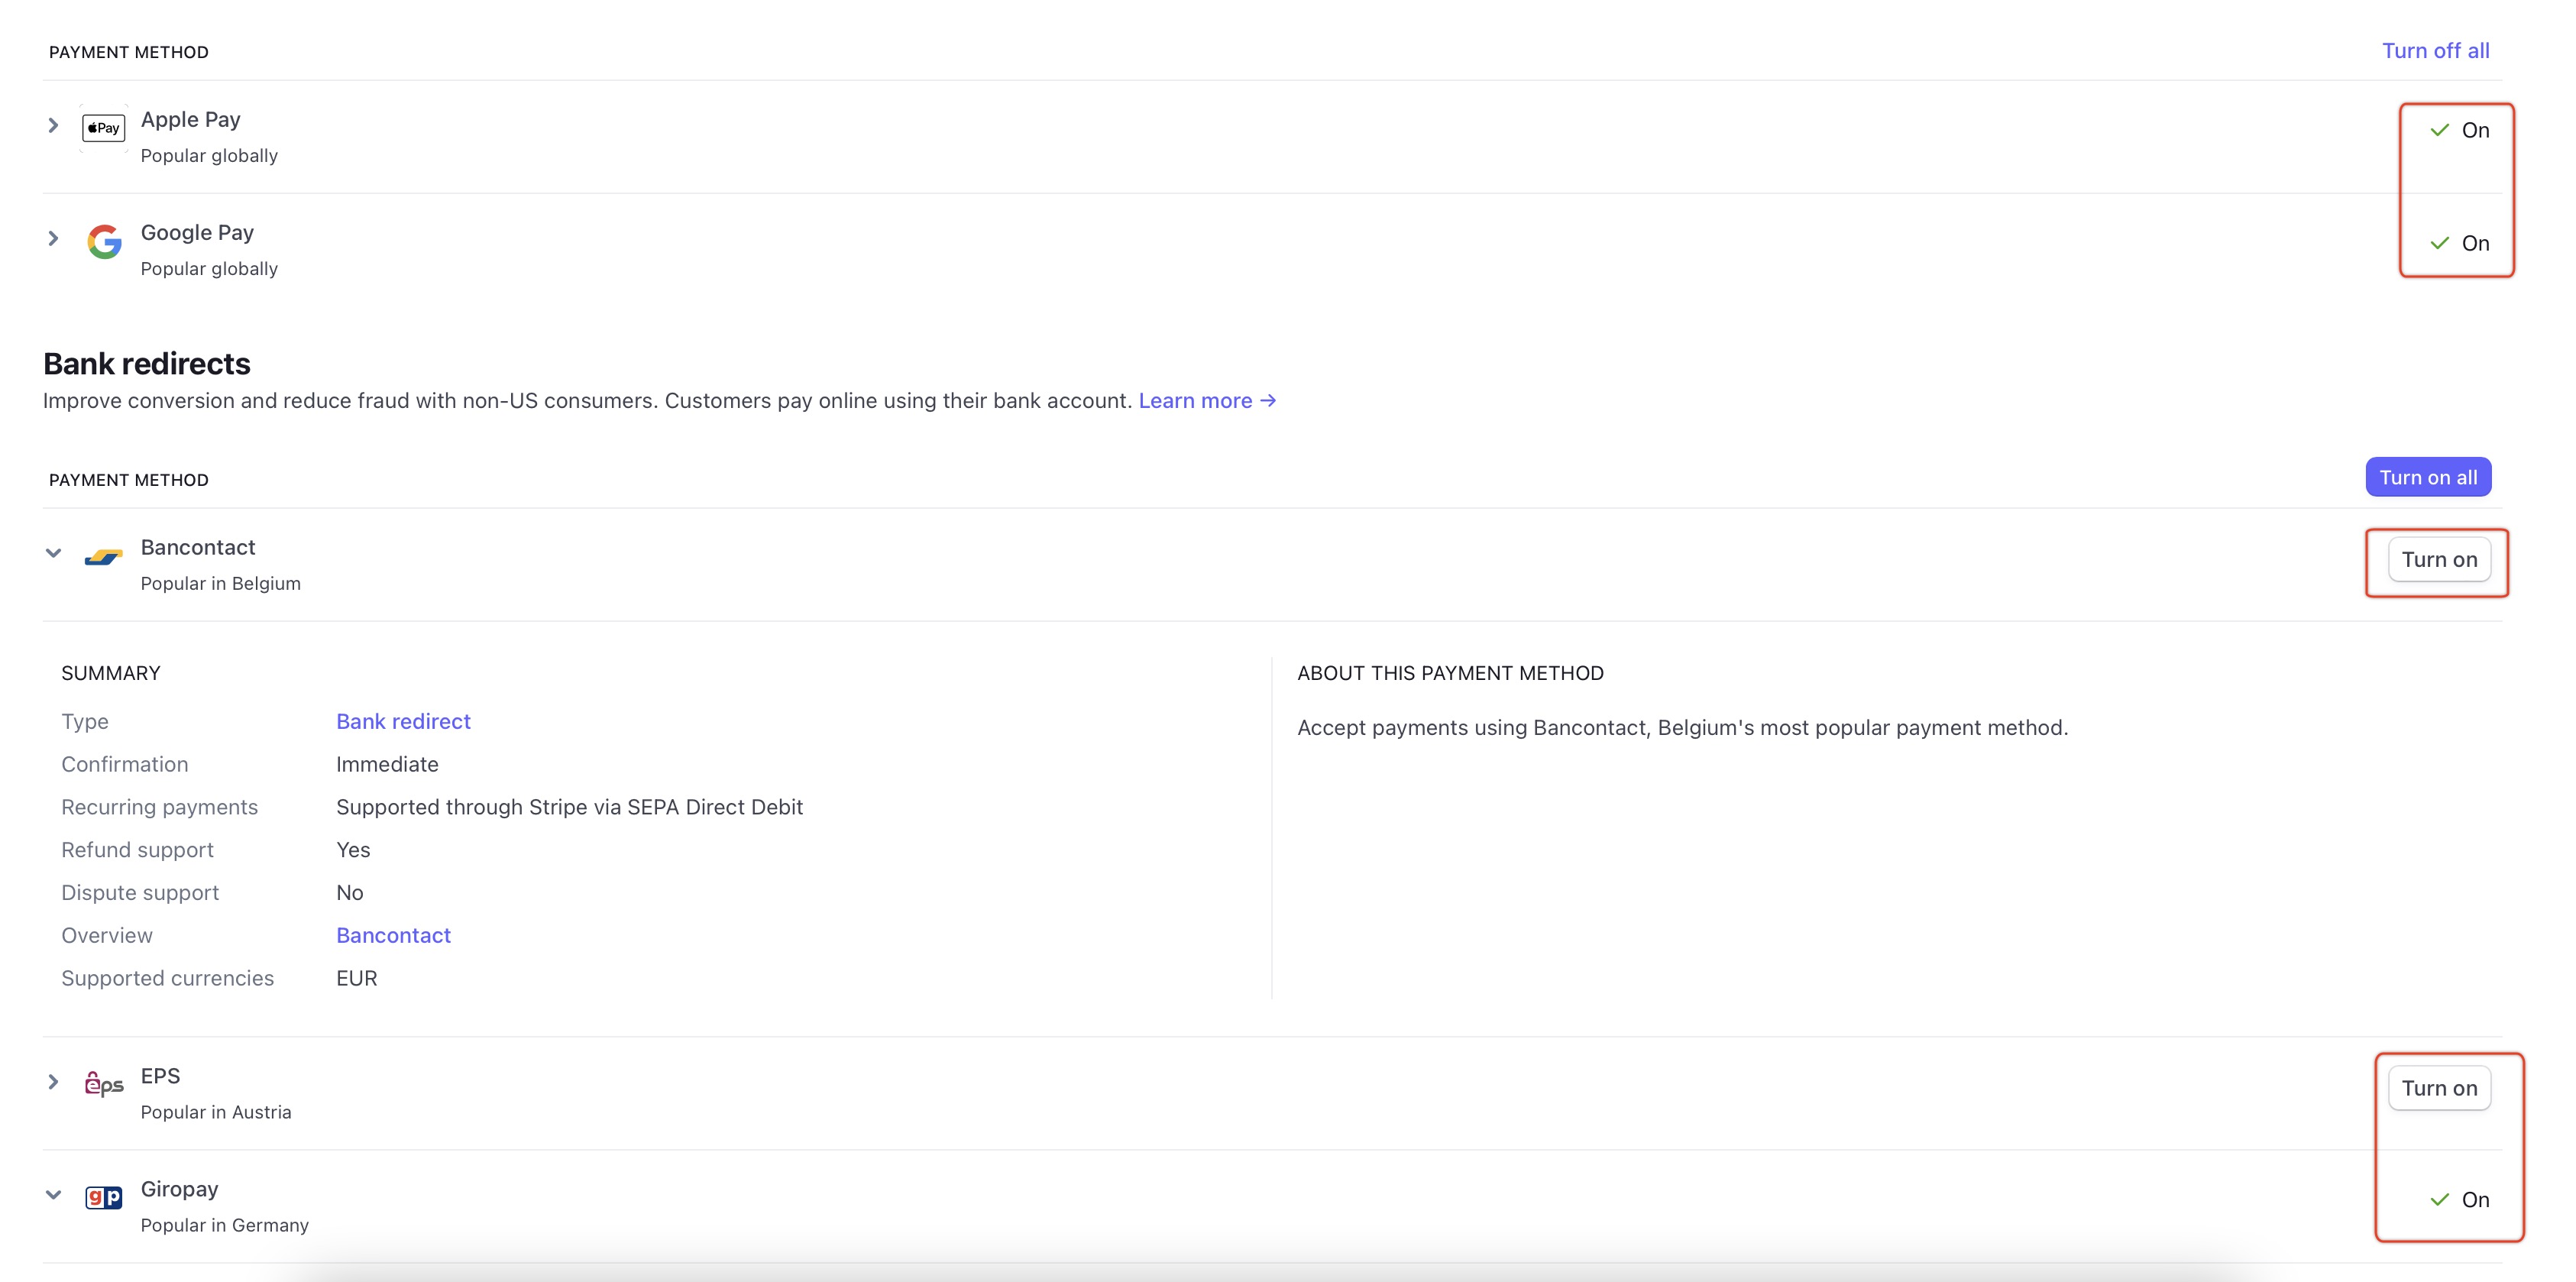The width and height of the screenshot is (2576, 1282).
Task: Expand the Google Pay row chevron
Action: point(53,239)
